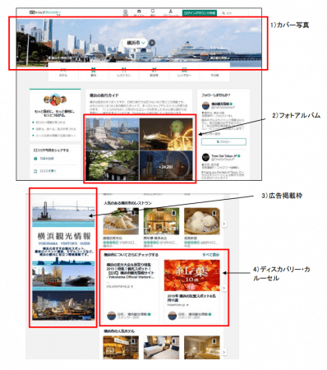Save the hotel bar-lounge card via its bookmark icon
This screenshot has height=370, width=327.
click(133, 340)
